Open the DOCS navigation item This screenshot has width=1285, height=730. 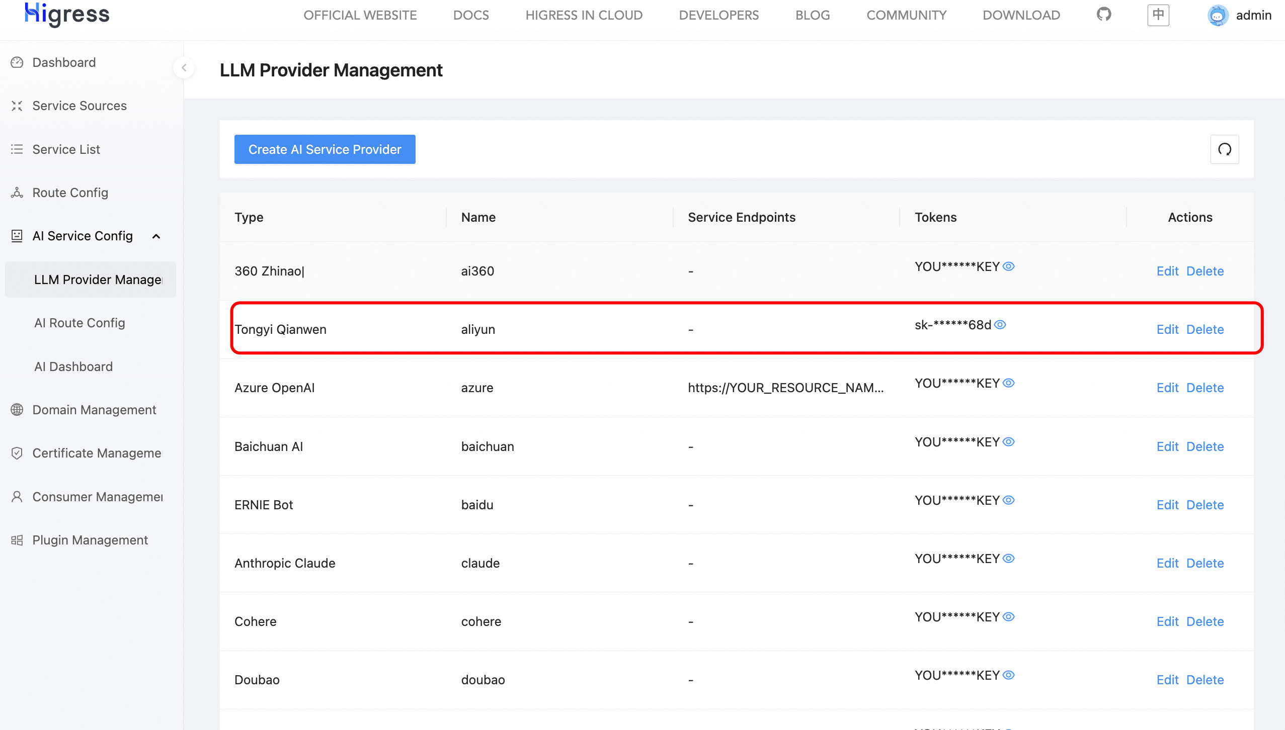(x=471, y=15)
